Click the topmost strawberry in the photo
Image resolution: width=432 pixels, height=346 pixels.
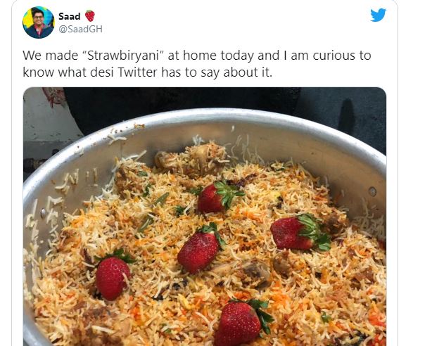coord(220,196)
